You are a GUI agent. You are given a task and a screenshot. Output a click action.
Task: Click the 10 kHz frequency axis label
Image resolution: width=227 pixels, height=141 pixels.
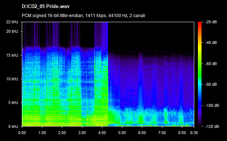point(12,79)
